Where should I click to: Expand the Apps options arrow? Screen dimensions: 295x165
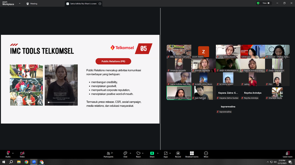tap(170, 153)
